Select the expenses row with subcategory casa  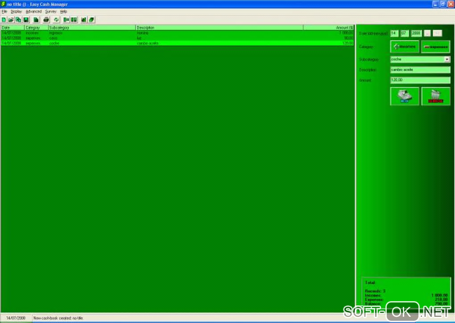pyautogui.click(x=177, y=38)
